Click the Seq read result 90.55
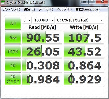Image resolution: width=109 pixels, height=99 pixels. point(42,37)
